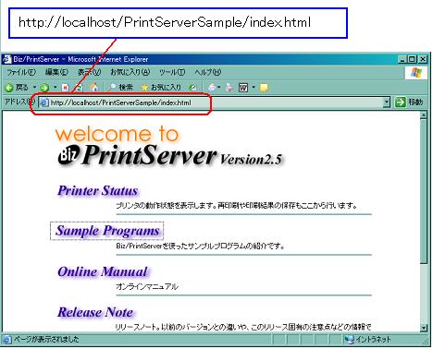Open the Search (検索) toolbar button
Image resolution: width=433 pixels, height=349 pixels.
click(x=120, y=88)
